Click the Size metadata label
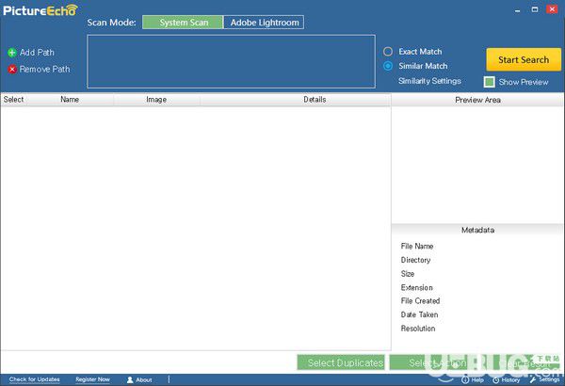 pyautogui.click(x=408, y=274)
